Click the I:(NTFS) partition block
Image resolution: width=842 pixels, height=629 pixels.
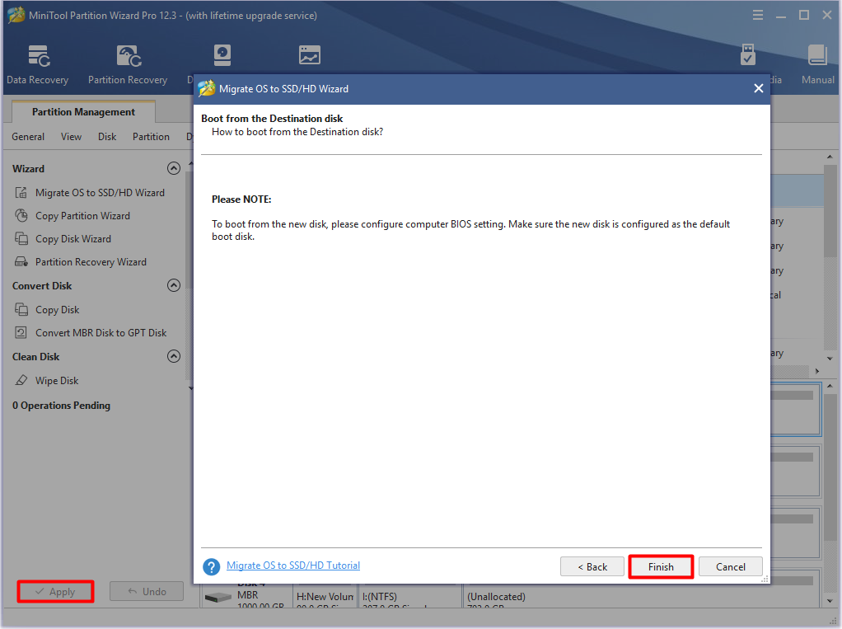click(x=409, y=597)
